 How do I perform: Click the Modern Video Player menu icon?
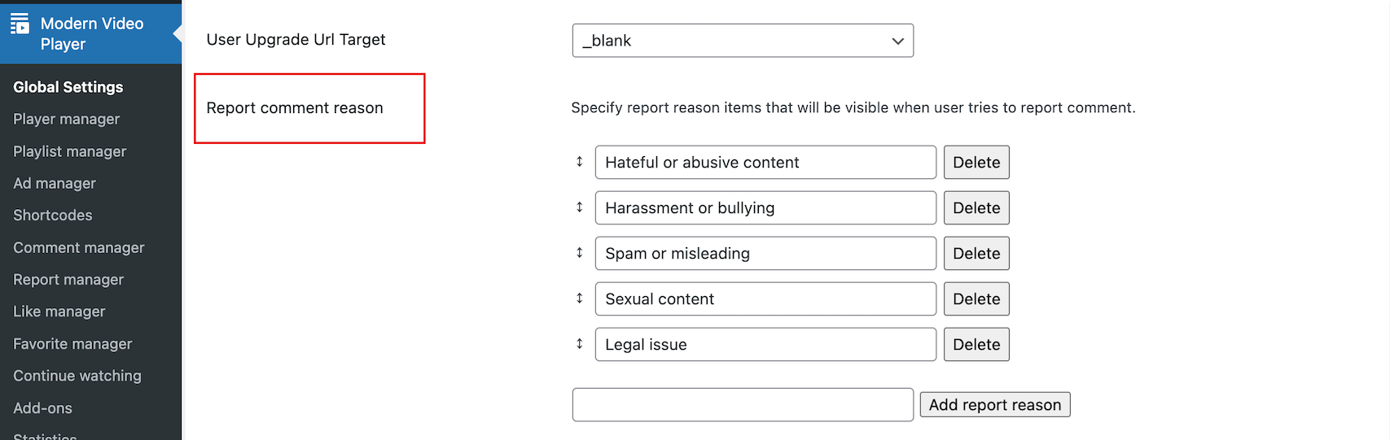tap(20, 24)
